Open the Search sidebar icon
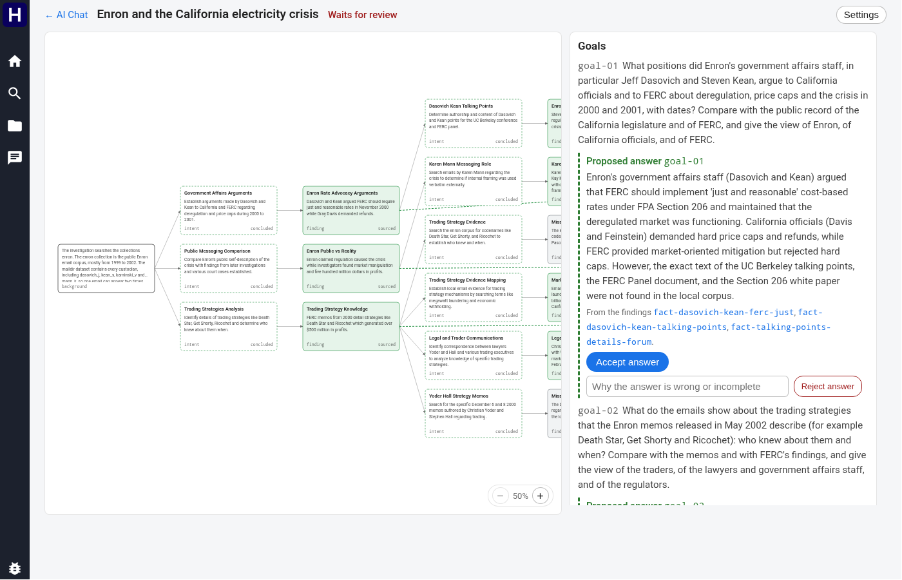This screenshot has width=902, height=580. click(x=15, y=93)
